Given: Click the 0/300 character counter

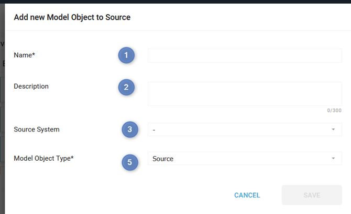Looking at the screenshot, I should [334, 111].
